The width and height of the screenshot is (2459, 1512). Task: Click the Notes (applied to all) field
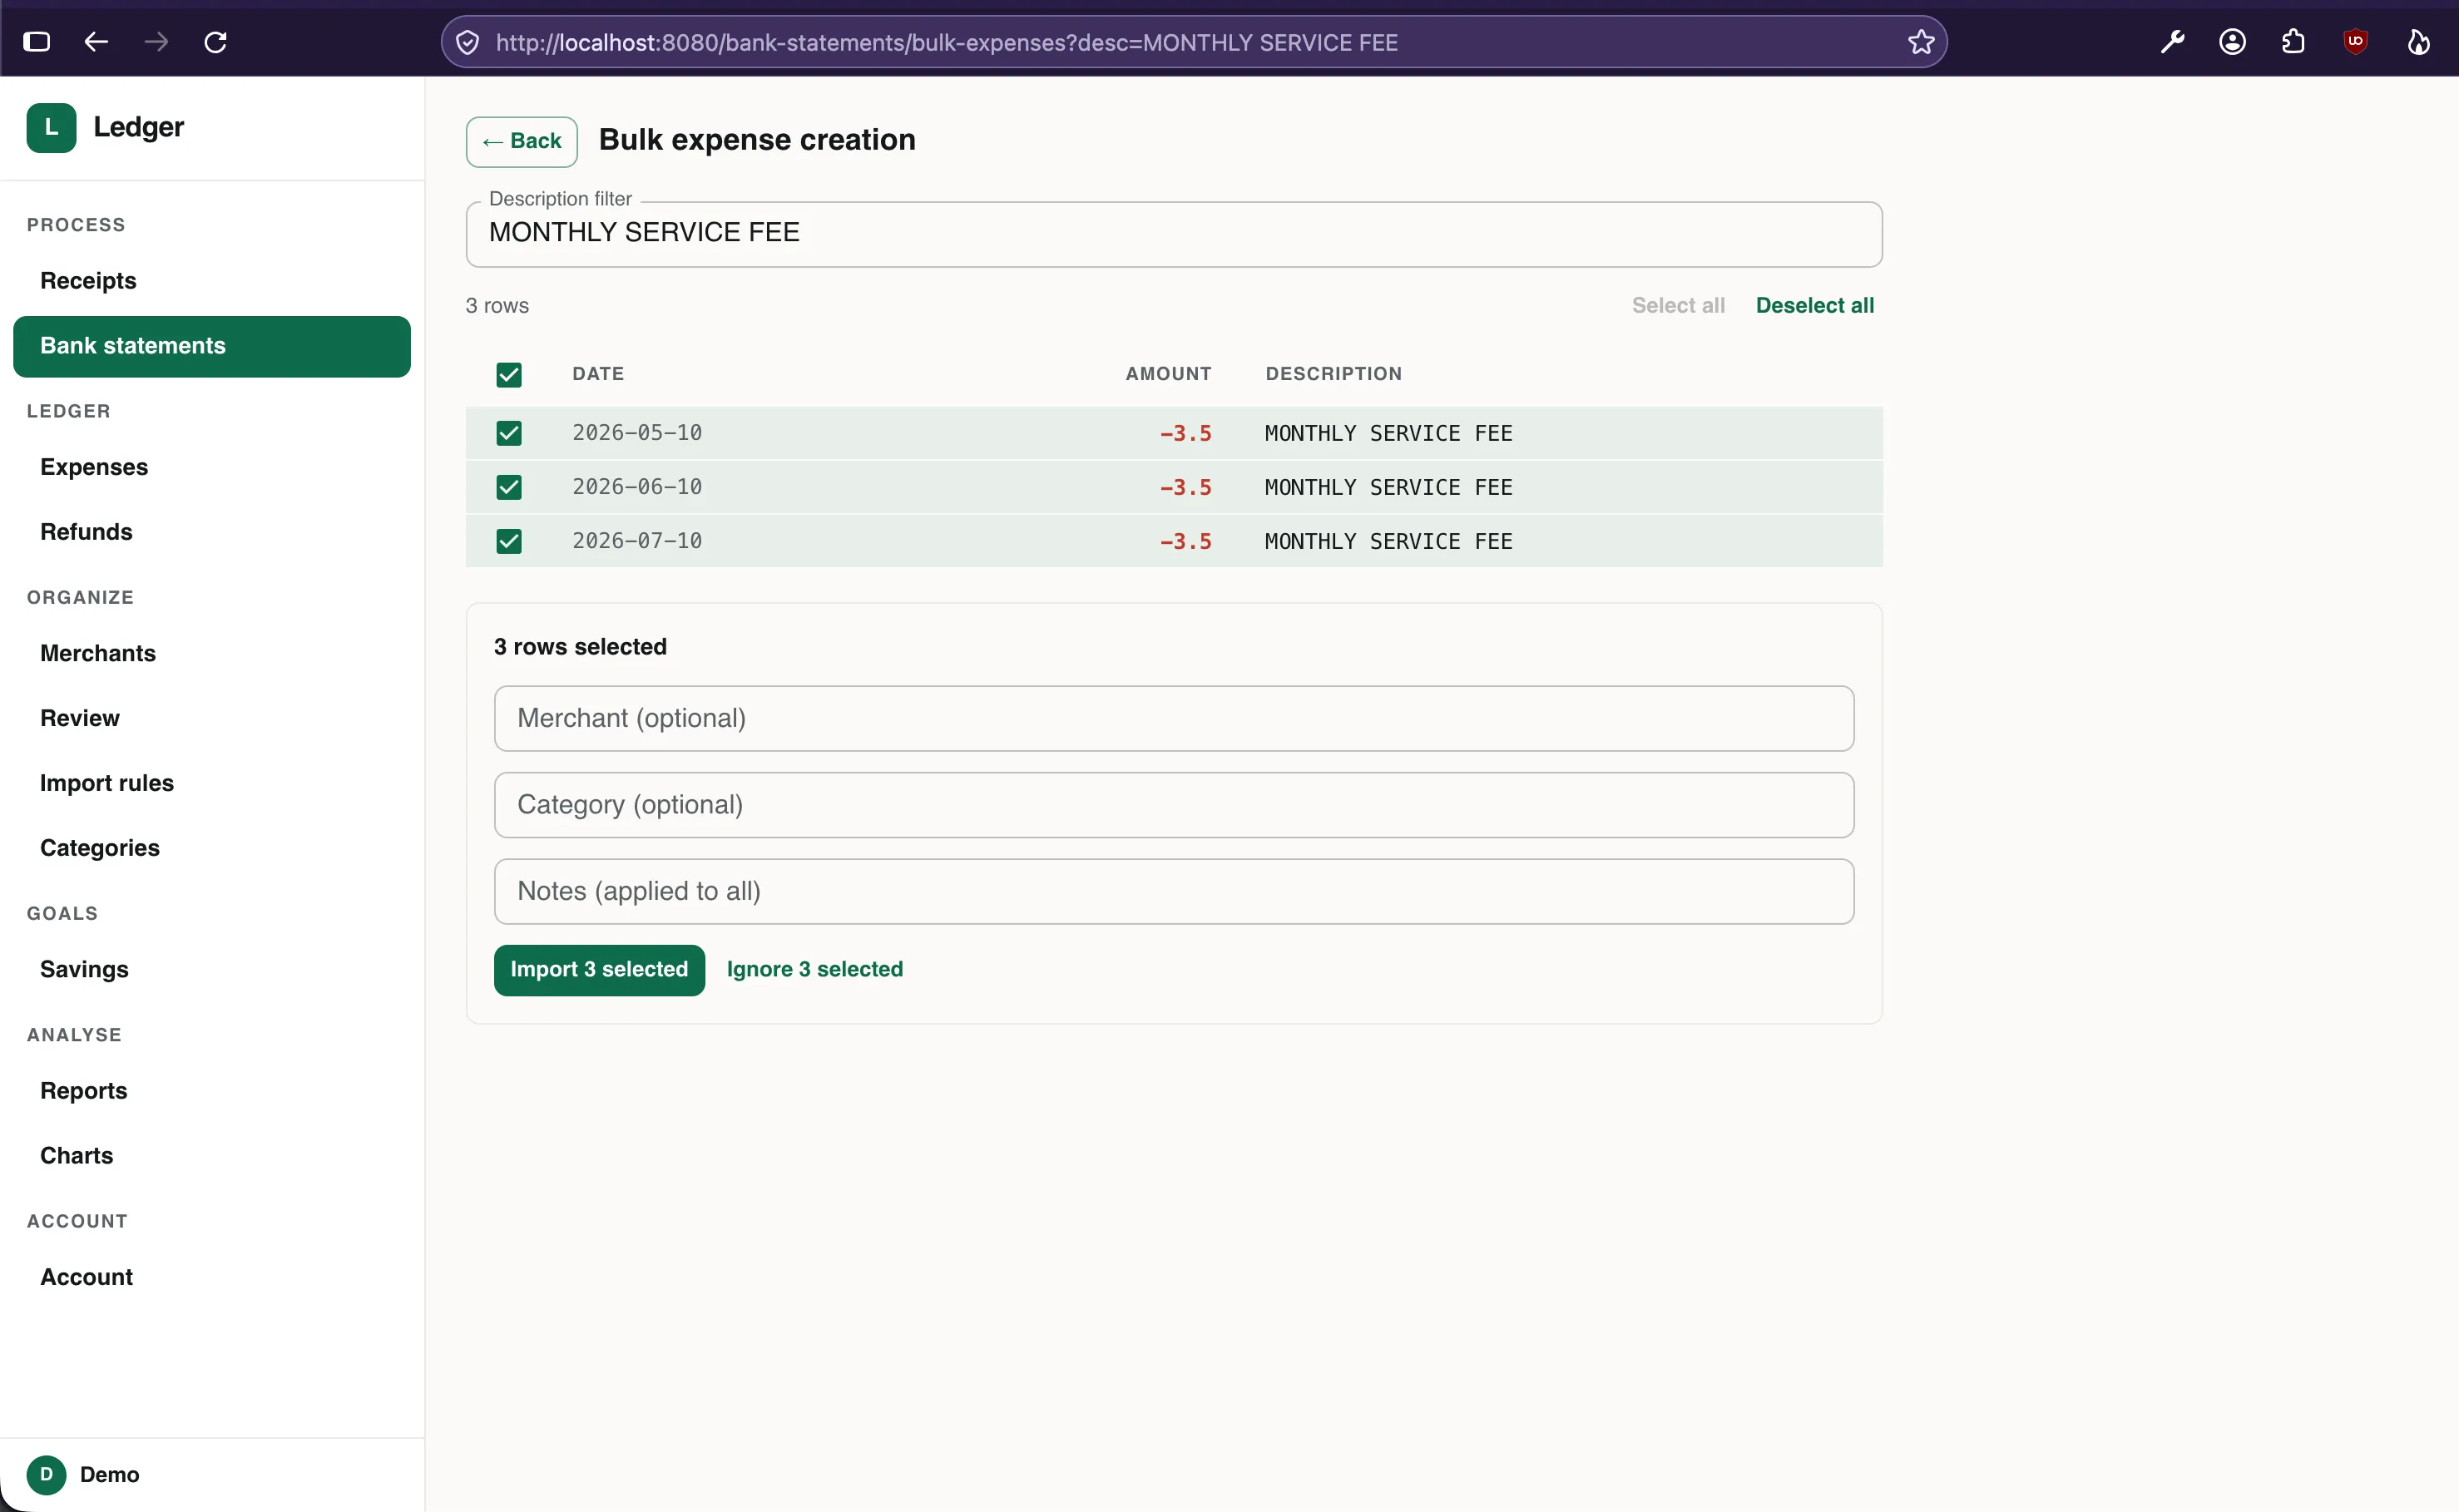point(1174,891)
